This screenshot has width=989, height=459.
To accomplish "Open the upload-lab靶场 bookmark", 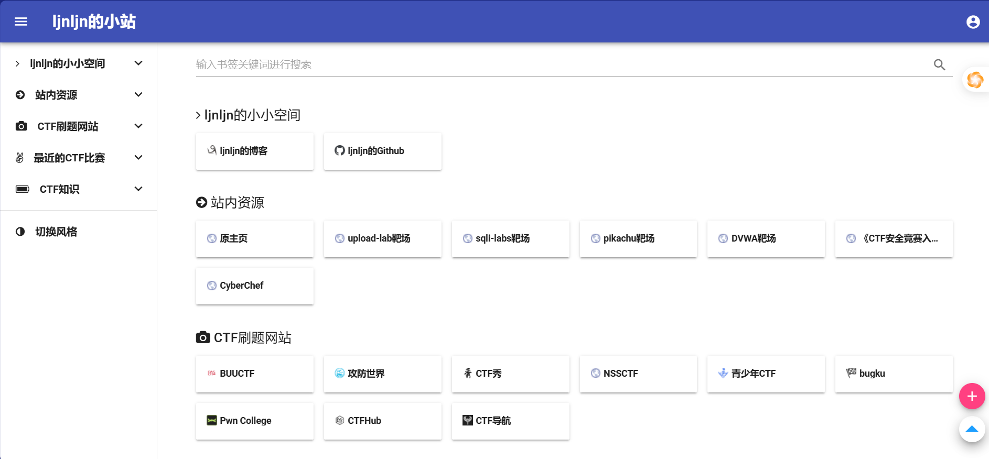I will (383, 238).
